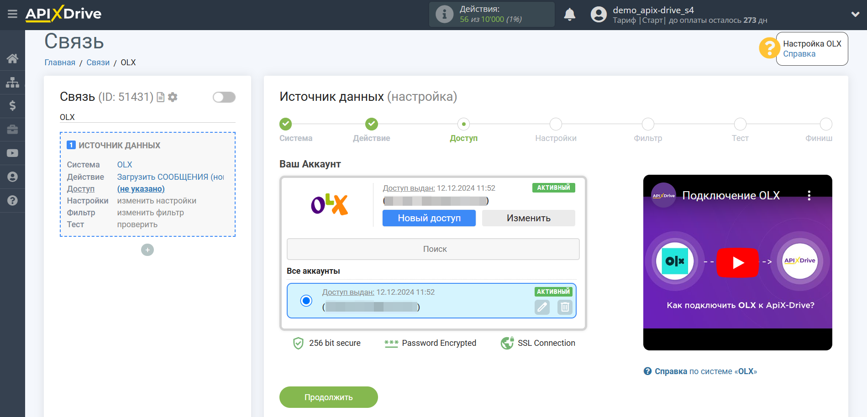867x417 pixels.
Task: Open briefcase sidebar icon
Action: [12, 130]
